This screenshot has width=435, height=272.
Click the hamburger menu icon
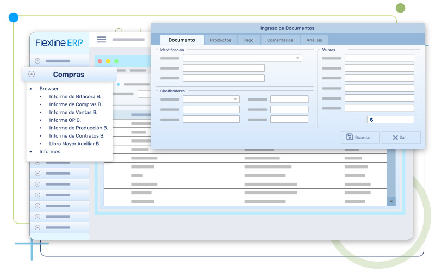(x=102, y=39)
